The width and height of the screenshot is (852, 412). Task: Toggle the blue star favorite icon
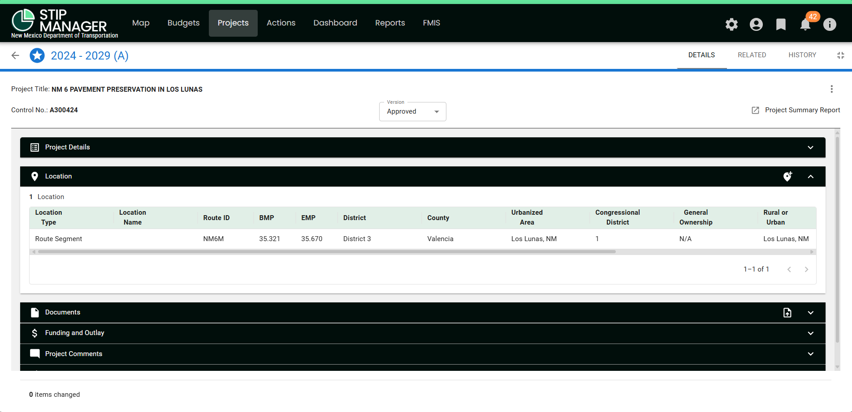tap(37, 55)
